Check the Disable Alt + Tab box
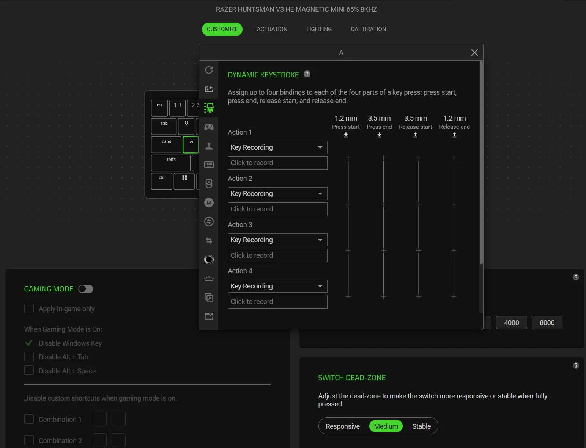Viewport: 586px width, 448px height. coord(29,357)
